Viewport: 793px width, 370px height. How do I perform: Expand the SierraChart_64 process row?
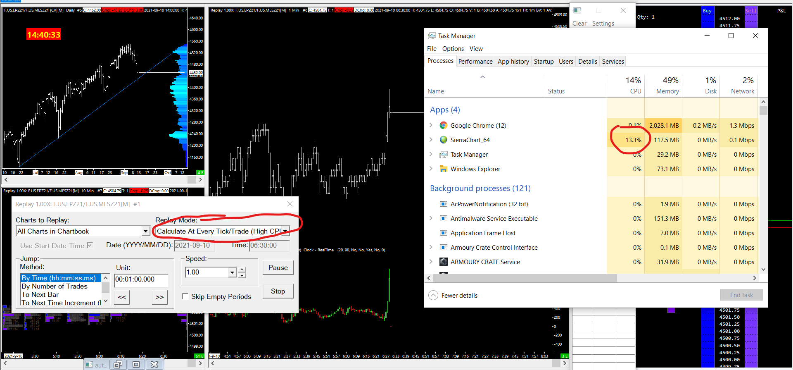[431, 140]
